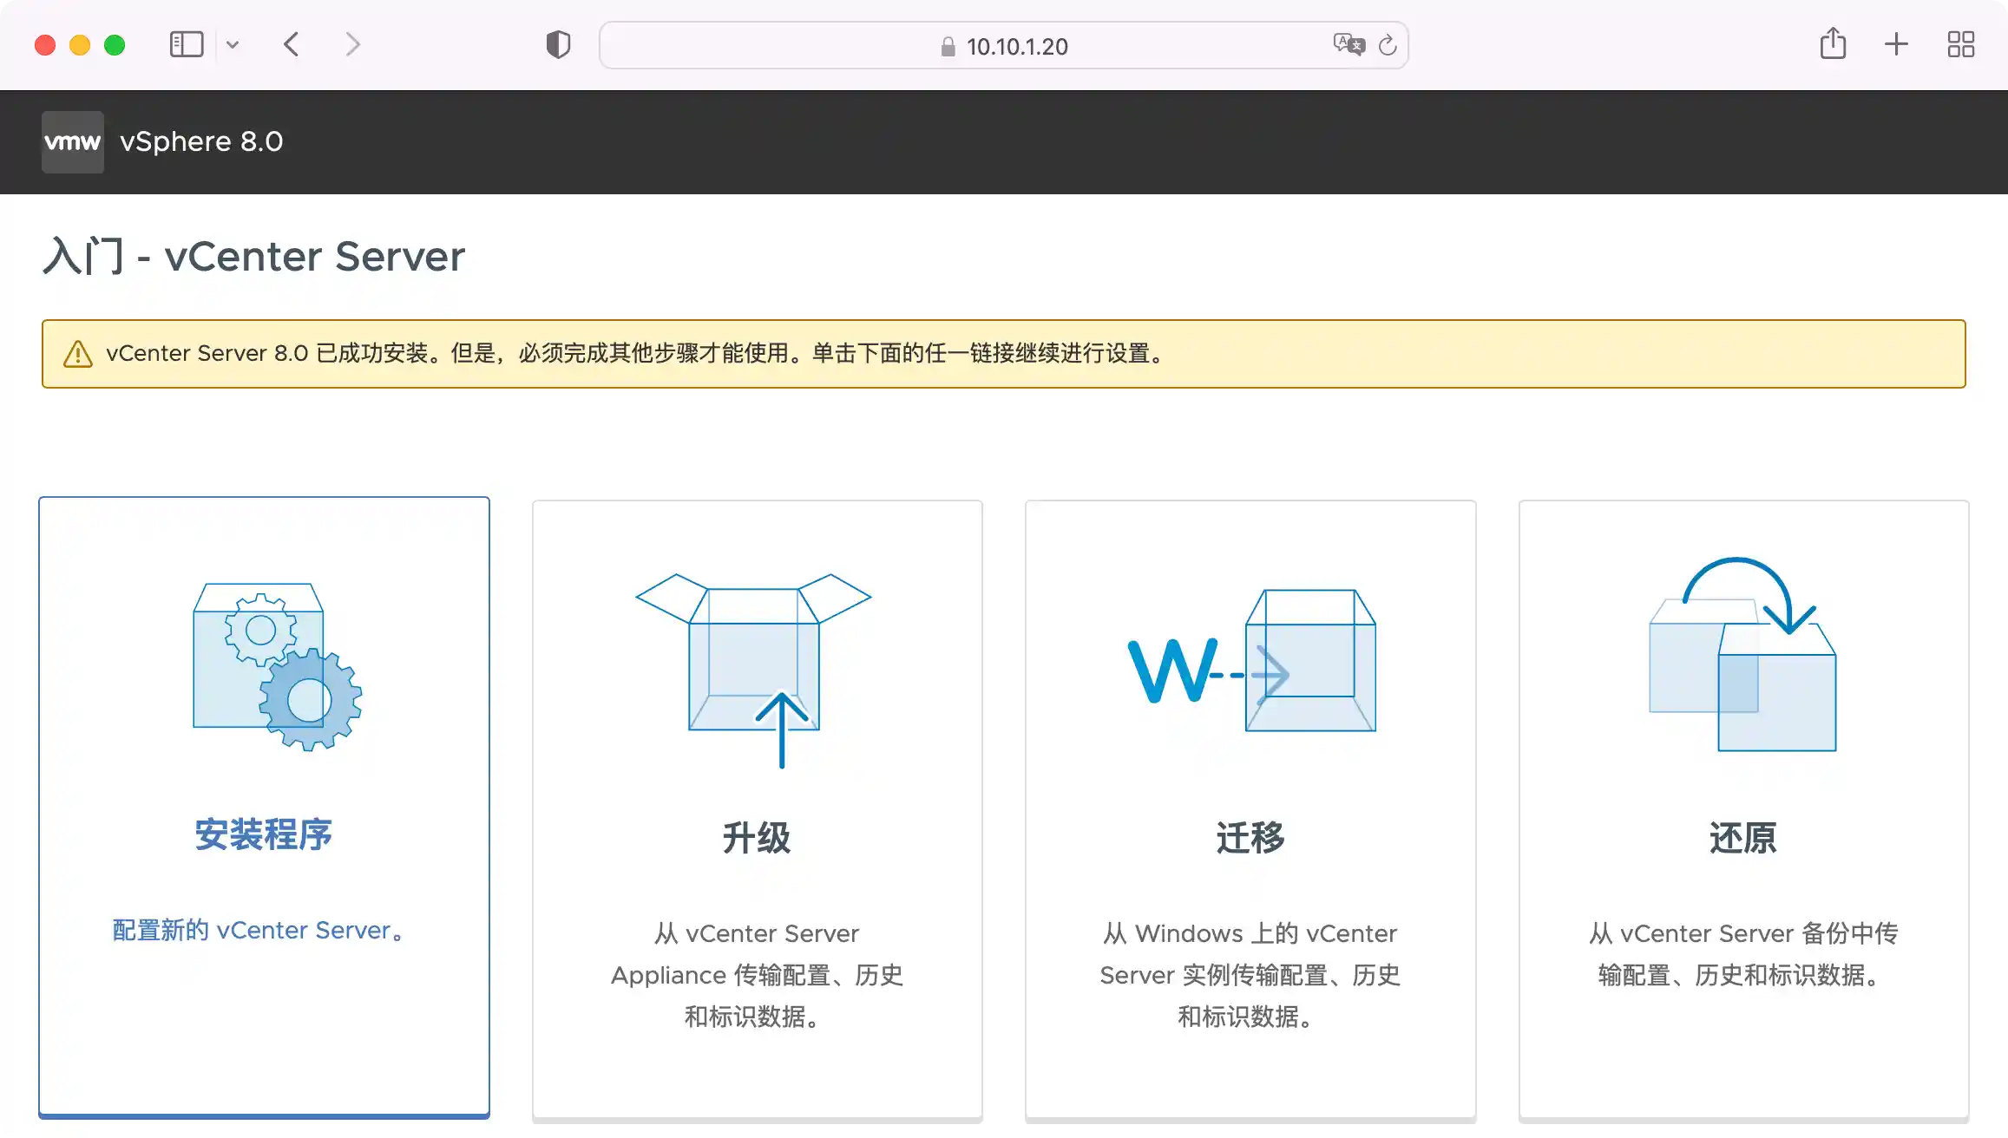
Task: Open a new browser tab
Action: (x=1895, y=43)
